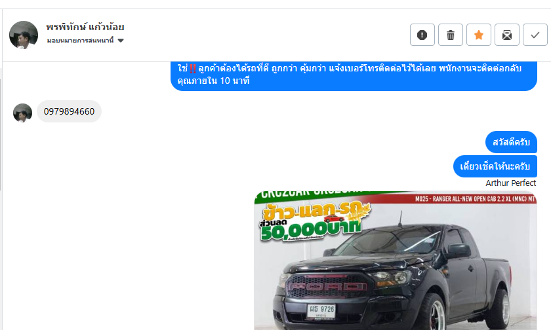Click customer name พรพิทักษ์ แก้วน้อย
The height and width of the screenshot is (330, 551).
(x=85, y=27)
